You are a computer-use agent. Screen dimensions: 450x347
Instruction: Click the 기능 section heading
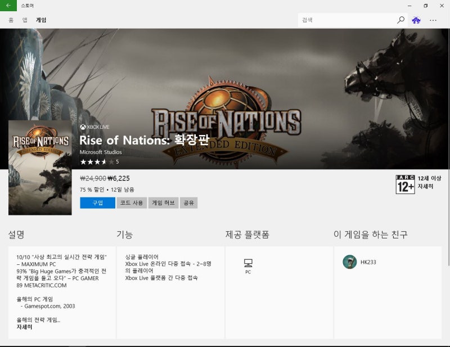124,235
